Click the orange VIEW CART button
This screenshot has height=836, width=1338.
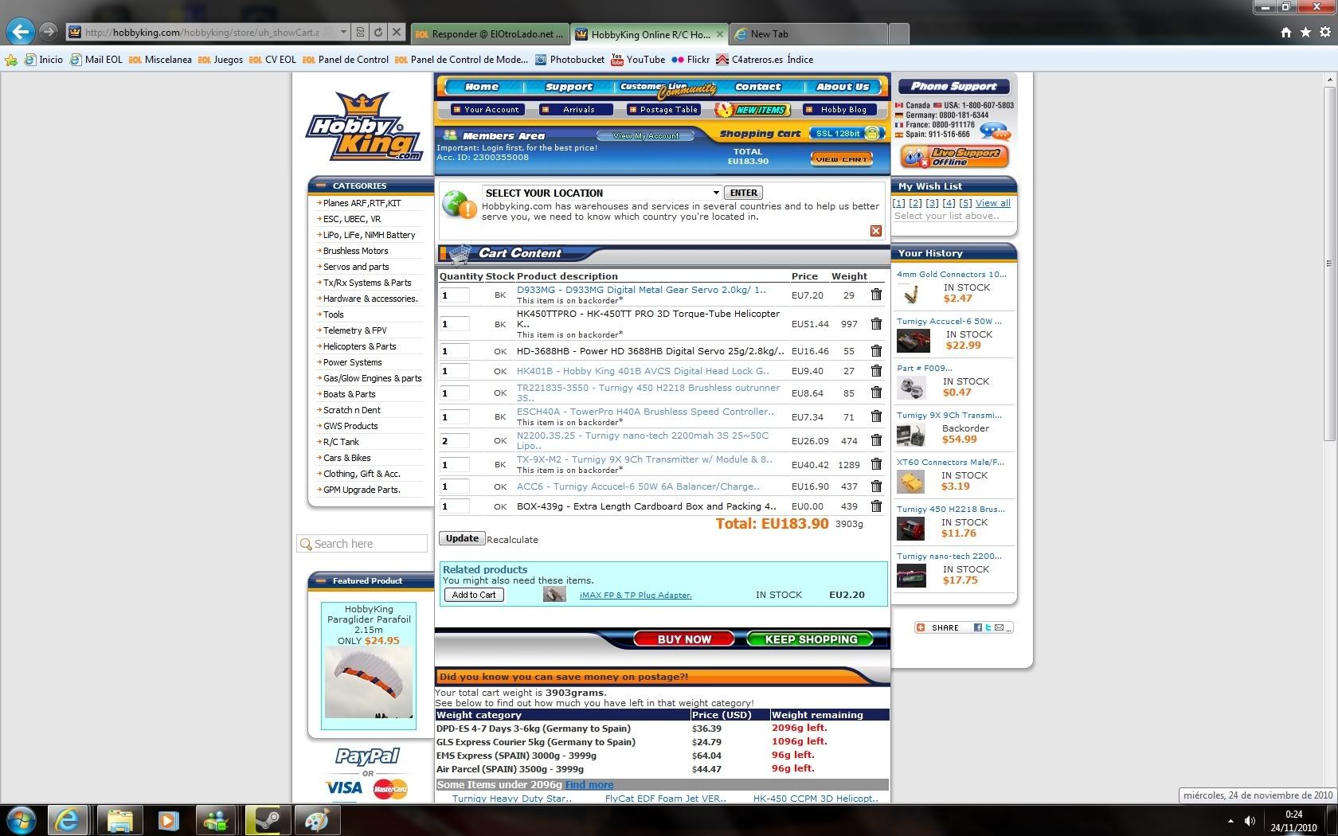(842, 159)
